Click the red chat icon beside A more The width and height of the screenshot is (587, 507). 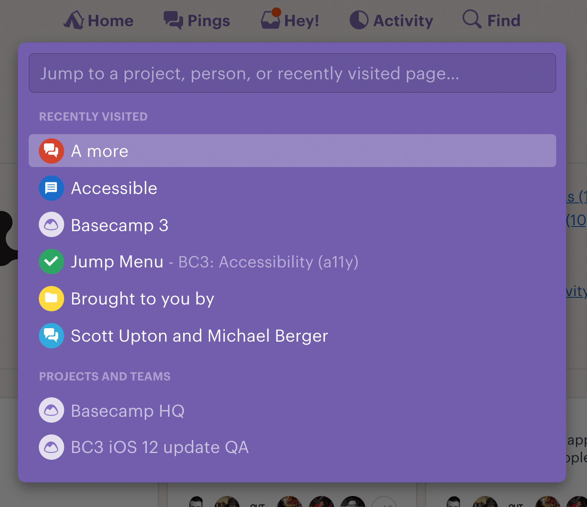[x=51, y=151]
